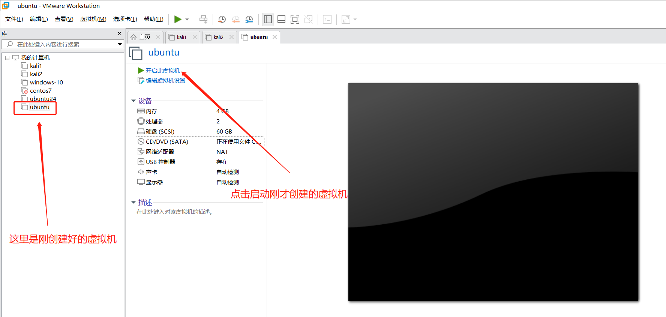Select centos7 in the library tree
The height and width of the screenshot is (317, 666).
click(41, 91)
